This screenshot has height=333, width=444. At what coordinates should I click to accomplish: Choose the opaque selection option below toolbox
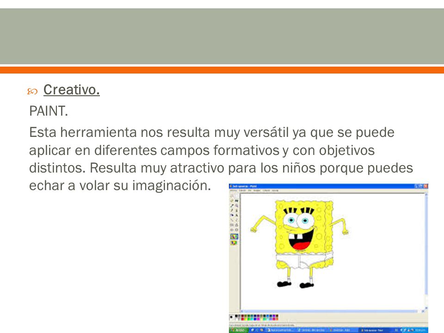coord(234,237)
